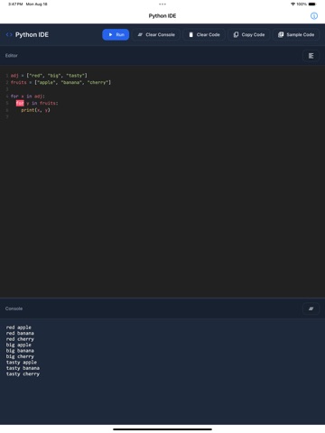Image resolution: width=325 pixels, height=433 pixels.
Task: Open the Sample Code button
Action: point(296,34)
